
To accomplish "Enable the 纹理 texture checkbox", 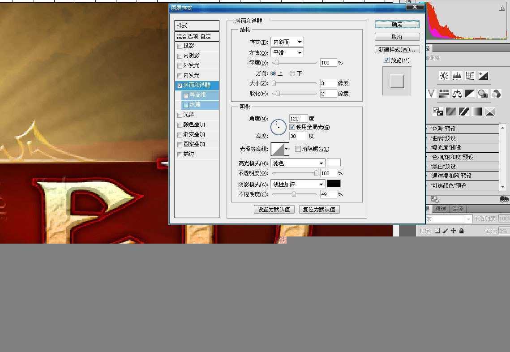I will (186, 105).
